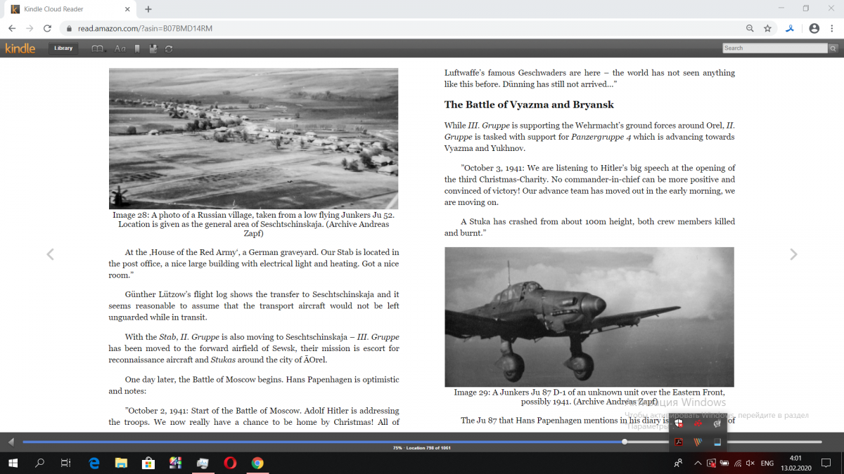
Task: Click the search magnifier button in Kindle toolbar
Action: click(x=833, y=48)
